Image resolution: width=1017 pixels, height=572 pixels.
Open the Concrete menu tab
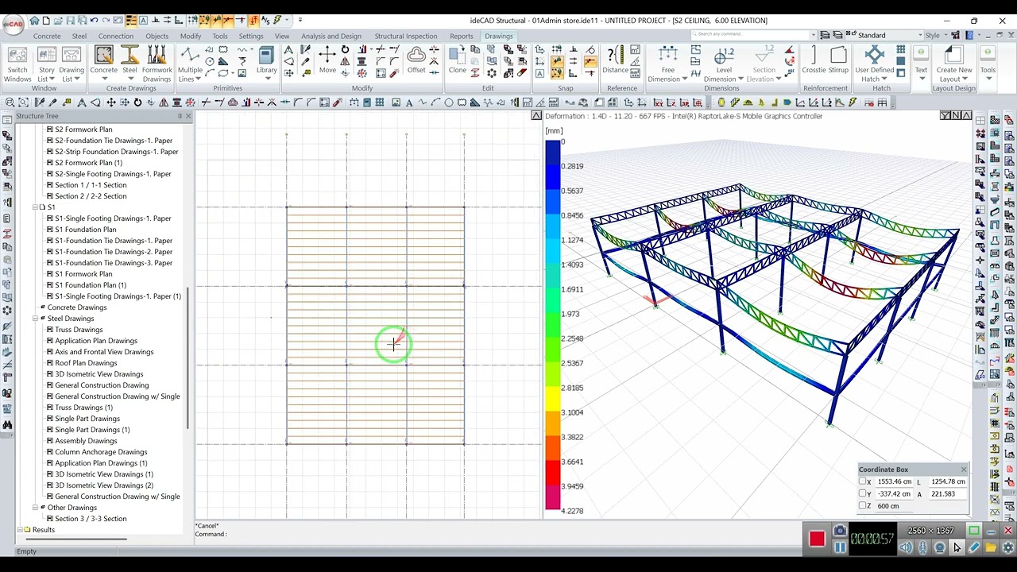point(47,36)
